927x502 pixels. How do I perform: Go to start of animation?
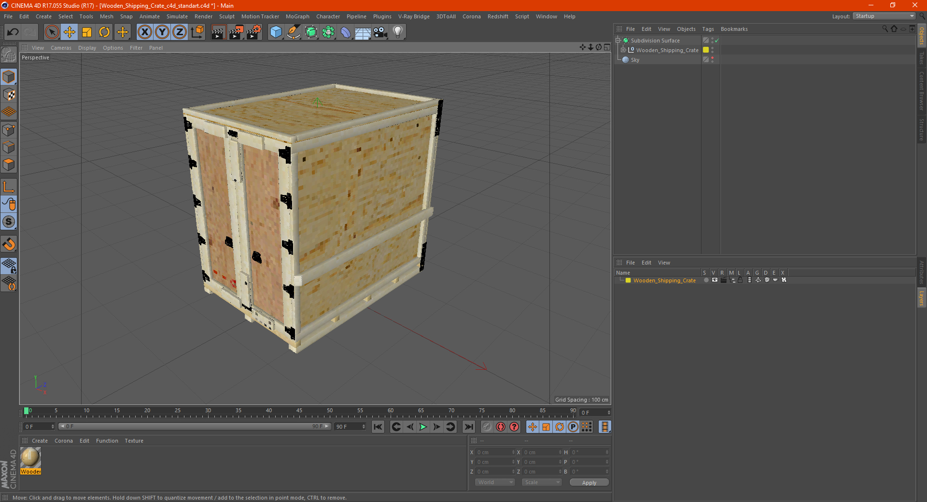378,427
